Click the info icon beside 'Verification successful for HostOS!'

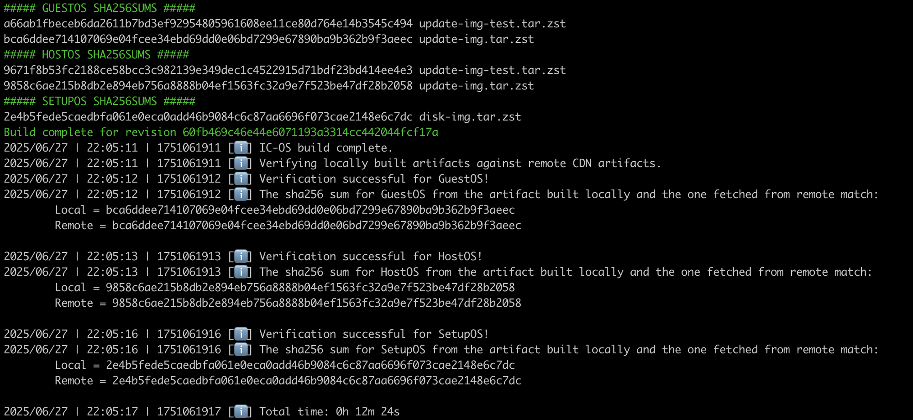click(241, 257)
